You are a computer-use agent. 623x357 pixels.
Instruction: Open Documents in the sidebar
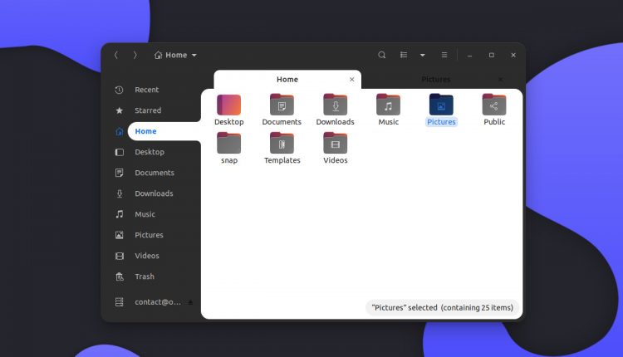[153, 173]
